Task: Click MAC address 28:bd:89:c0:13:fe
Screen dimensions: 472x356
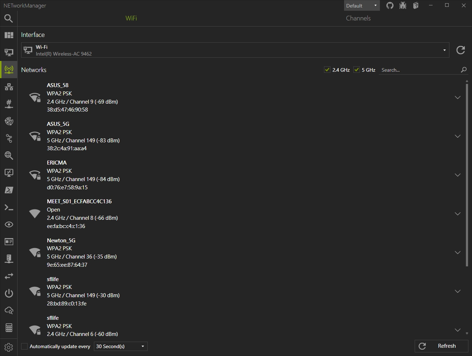Action: (67, 304)
